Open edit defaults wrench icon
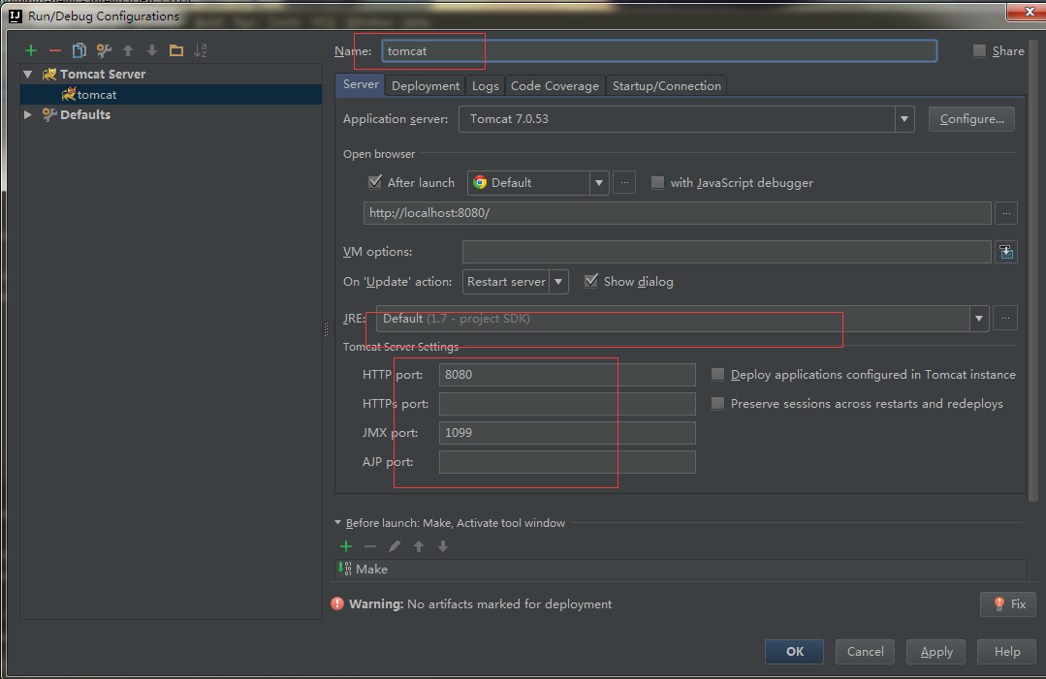The image size is (1046, 679). tap(104, 50)
